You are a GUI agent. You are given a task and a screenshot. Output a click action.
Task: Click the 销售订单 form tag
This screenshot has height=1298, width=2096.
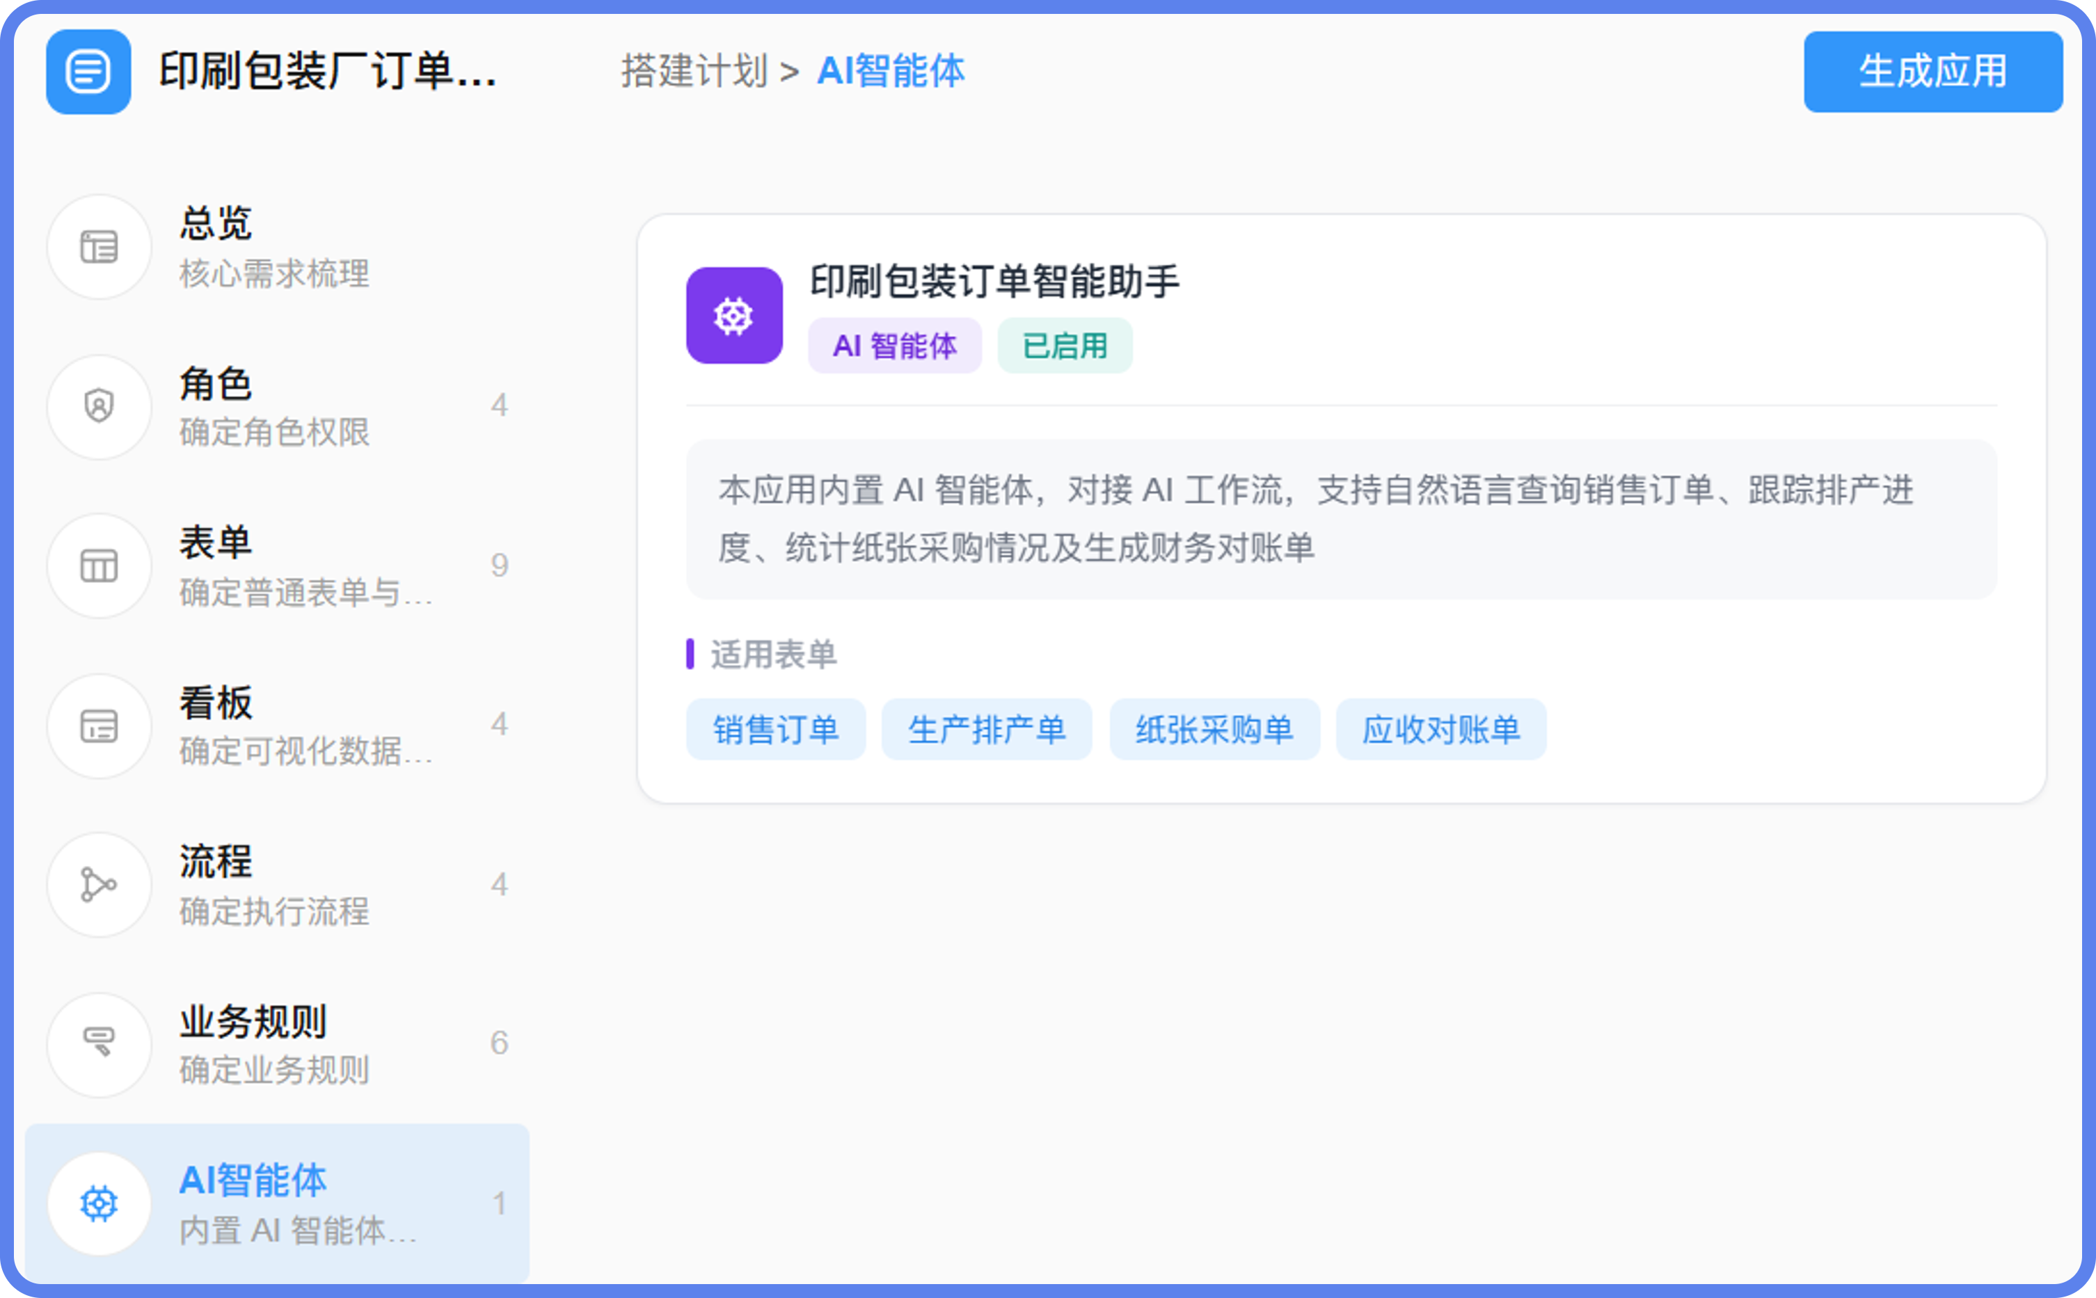click(x=776, y=730)
